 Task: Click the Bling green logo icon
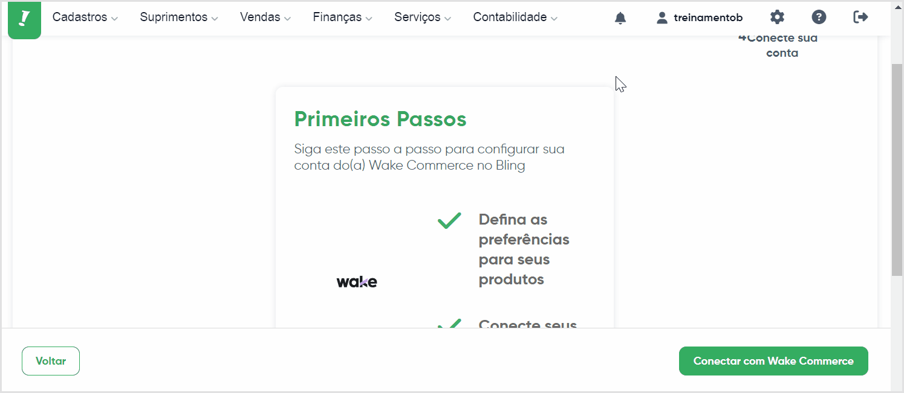24,19
